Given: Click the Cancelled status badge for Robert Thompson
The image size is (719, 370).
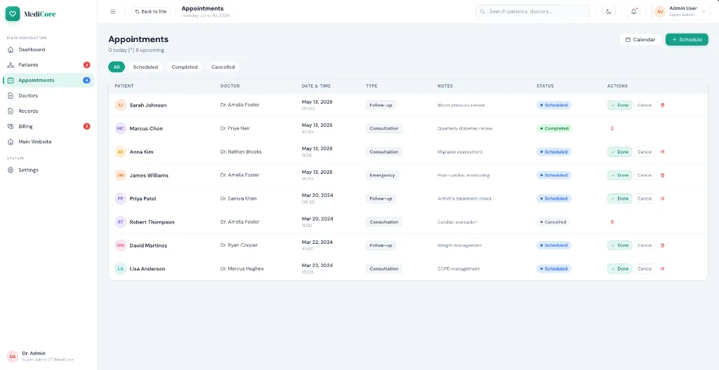Looking at the screenshot, I should pyautogui.click(x=553, y=222).
